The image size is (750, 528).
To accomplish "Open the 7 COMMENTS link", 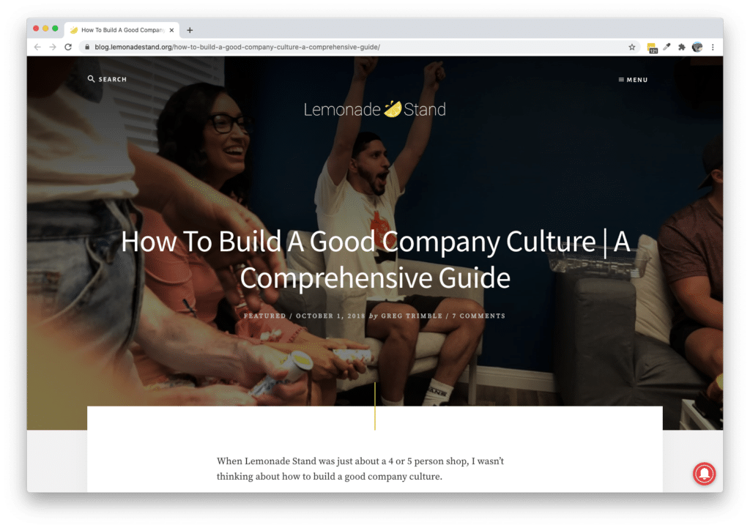I will click(x=478, y=316).
